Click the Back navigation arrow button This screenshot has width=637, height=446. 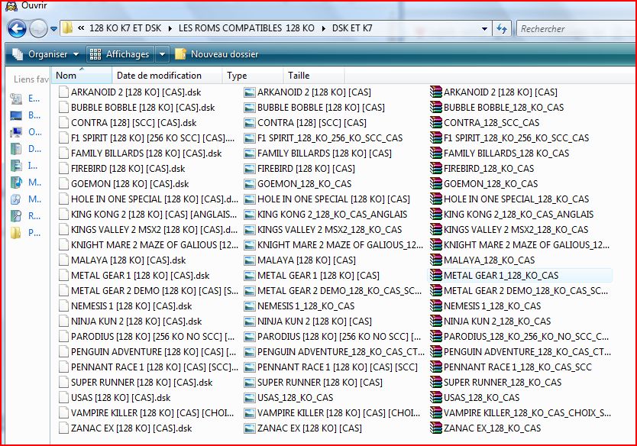coord(17,29)
